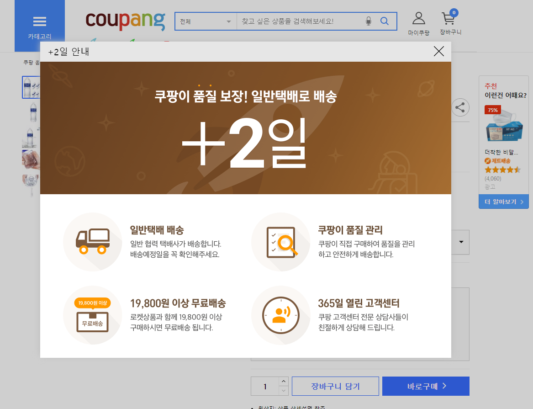This screenshot has height=409, width=533.
Task: Increase quantity with up arrow
Action: [284, 382]
